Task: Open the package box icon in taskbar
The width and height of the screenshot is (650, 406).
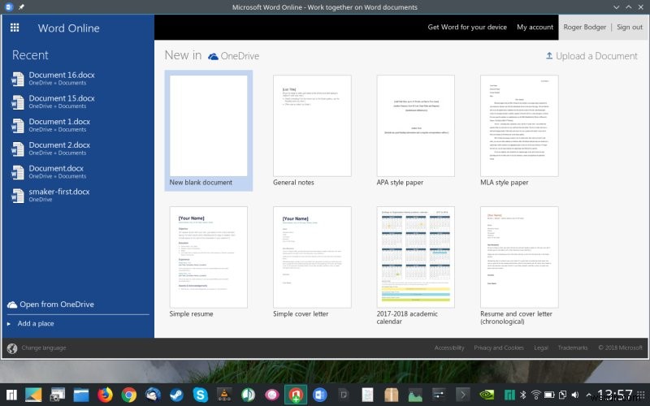Action: pyautogui.click(x=391, y=395)
